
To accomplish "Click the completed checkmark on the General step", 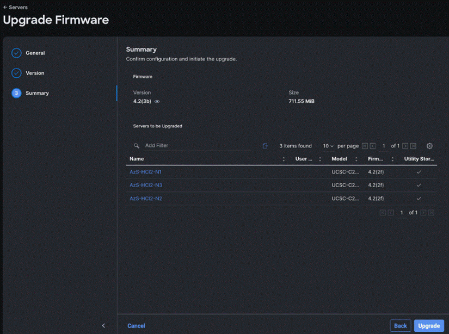I will (15, 53).
